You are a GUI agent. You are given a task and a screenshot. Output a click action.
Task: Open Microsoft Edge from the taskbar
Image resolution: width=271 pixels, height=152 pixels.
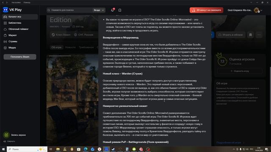pos(86,149)
